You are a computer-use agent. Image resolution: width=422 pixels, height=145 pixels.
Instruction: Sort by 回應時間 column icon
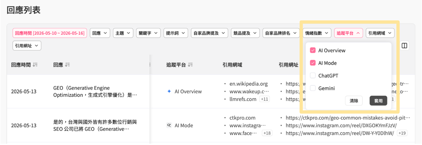pos(35,65)
